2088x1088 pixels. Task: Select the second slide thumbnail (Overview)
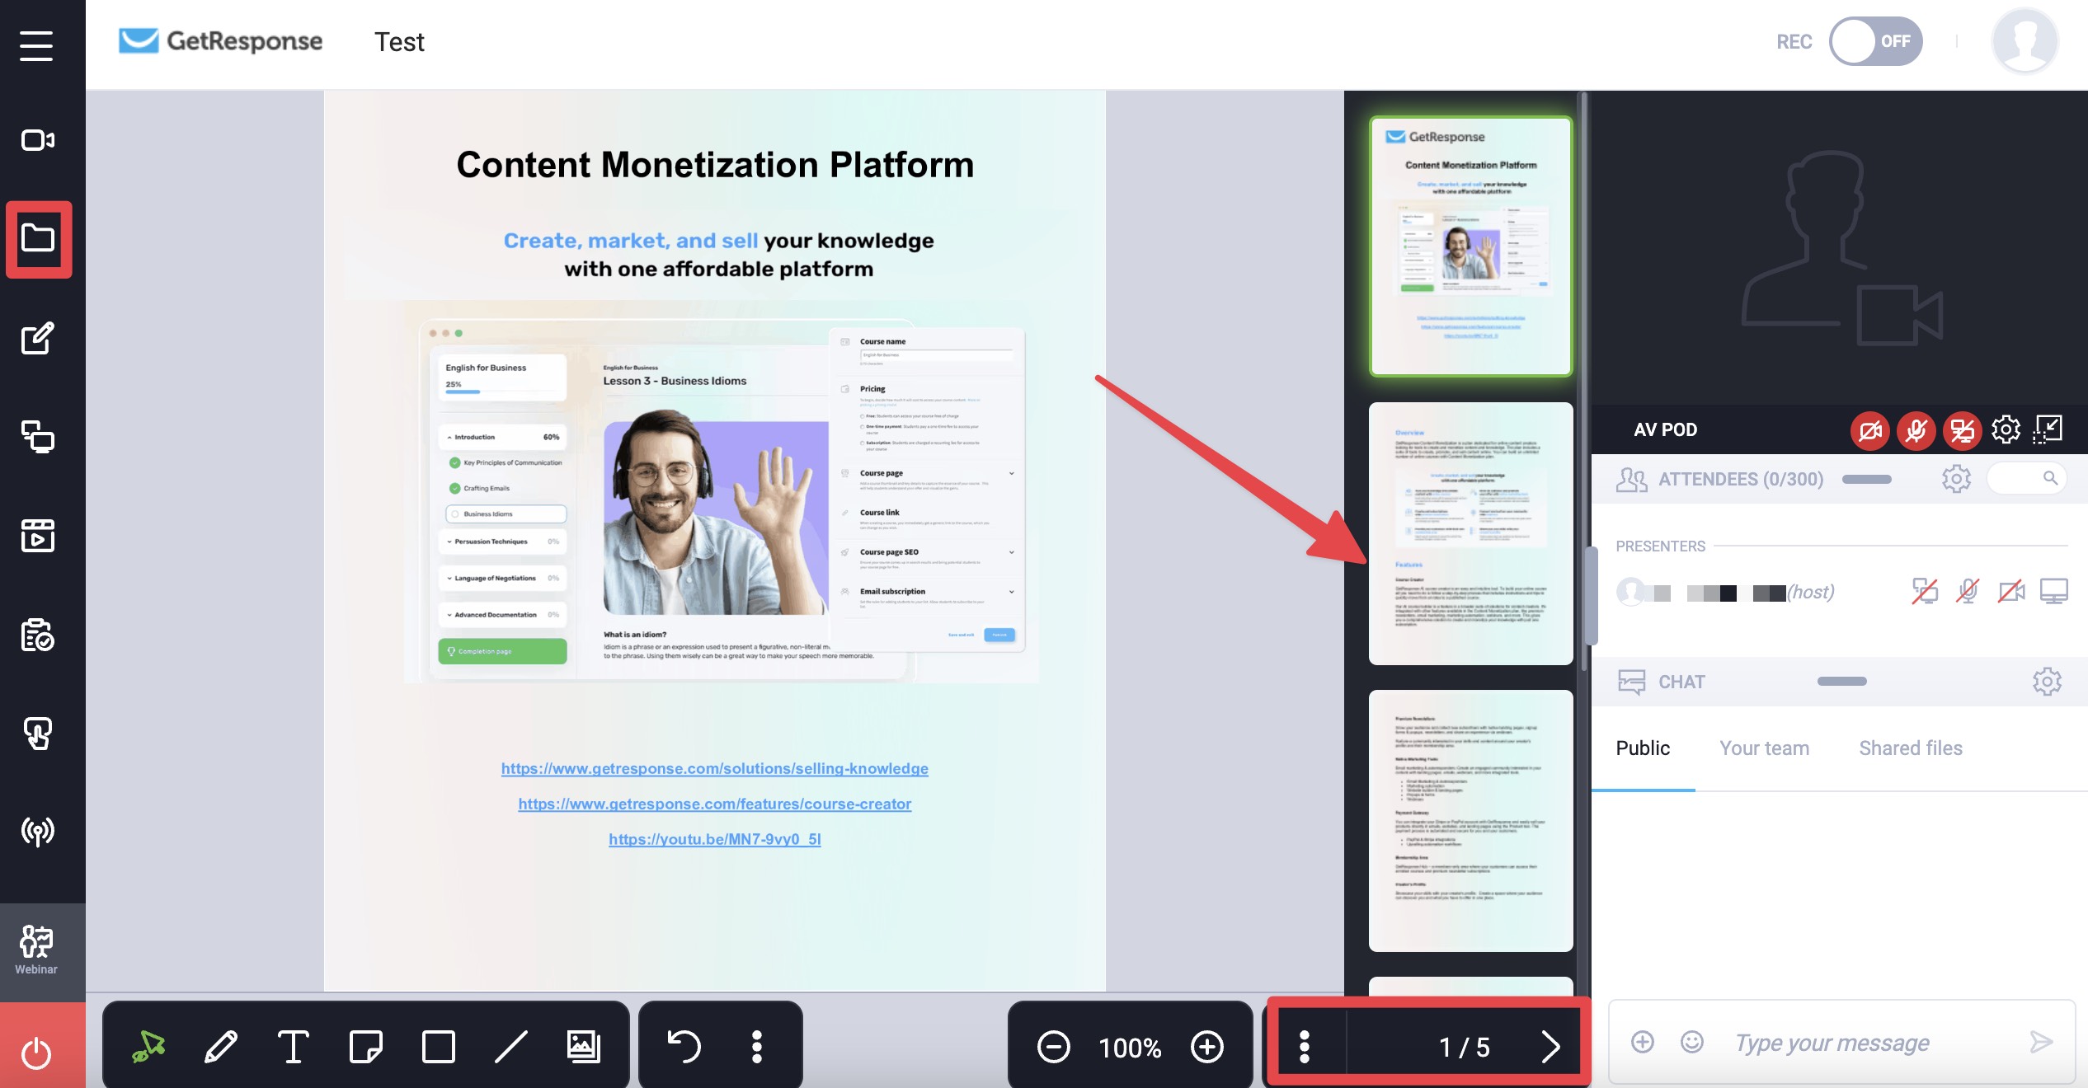tap(1471, 533)
